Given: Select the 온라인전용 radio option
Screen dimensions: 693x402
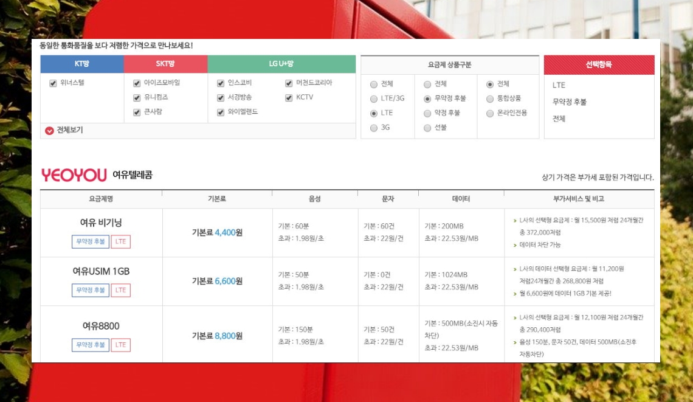Looking at the screenshot, I should click(490, 114).
